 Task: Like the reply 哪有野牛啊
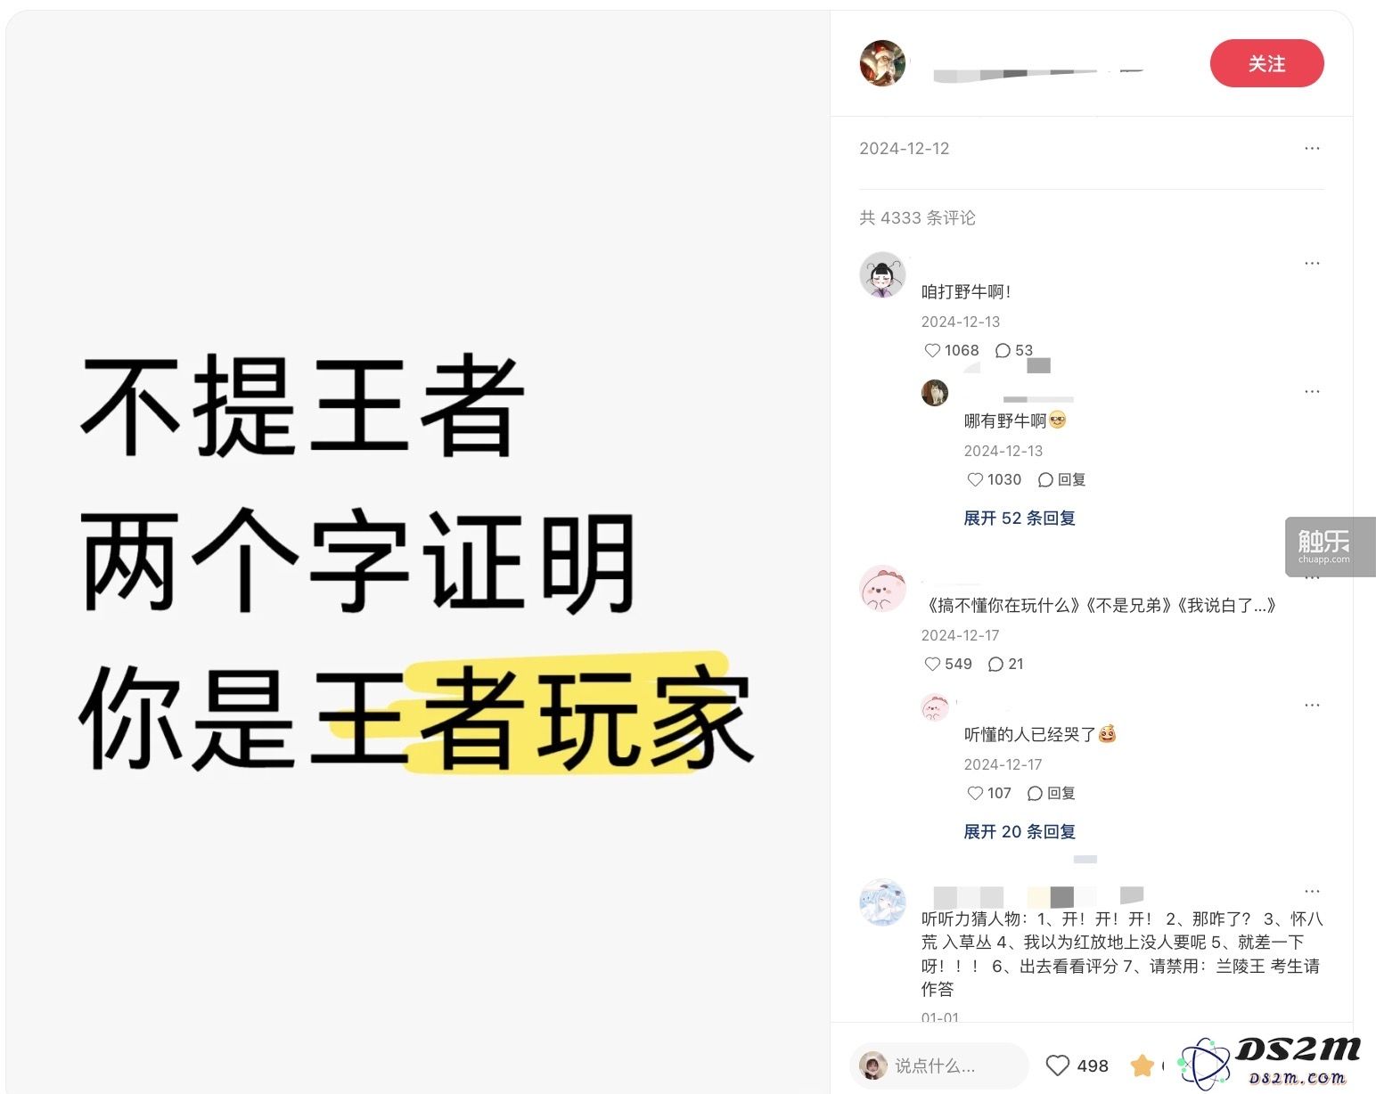point(995,479)
